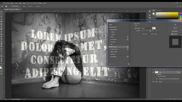Click plus button beside Gradient Overlay
The height and width of the screenshot is (102, 182).
pyautogui.click(x=128, y=49)
